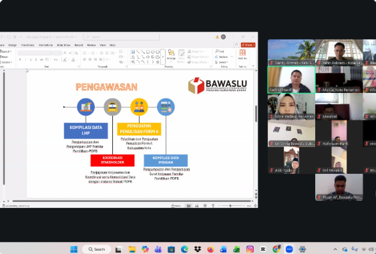This screenshot has height=254, width=376.
Task: Open Shape Effects dropdown
Action: pos(198,62)
